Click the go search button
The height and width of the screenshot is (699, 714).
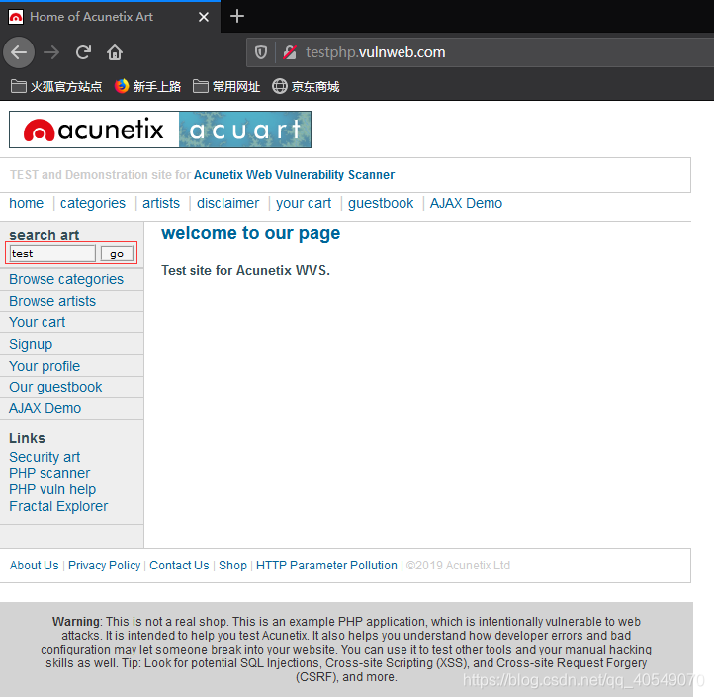point(117,254)
